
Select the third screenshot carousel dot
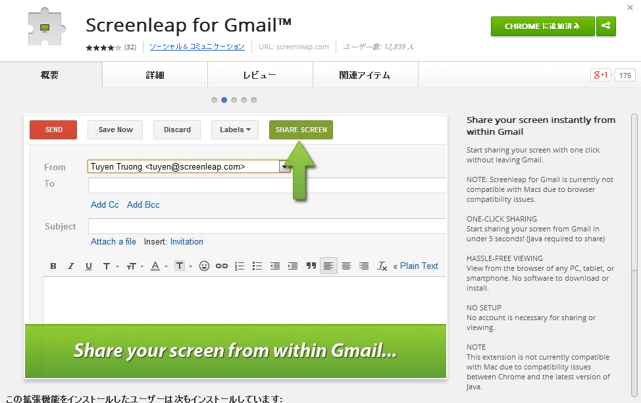tap(234, 100)
